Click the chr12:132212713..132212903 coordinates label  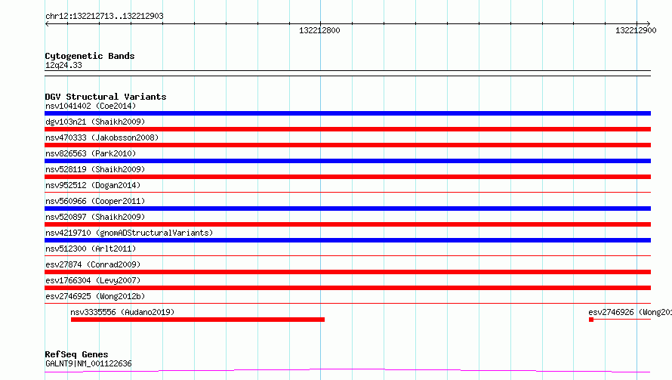[104, 16]
